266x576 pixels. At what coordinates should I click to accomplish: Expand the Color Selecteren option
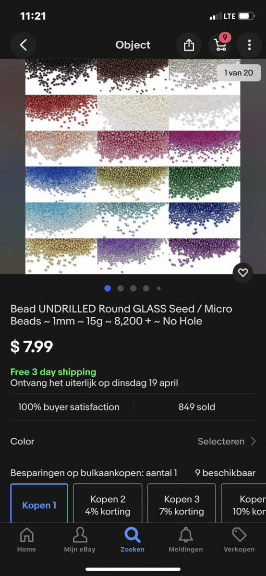133,441
